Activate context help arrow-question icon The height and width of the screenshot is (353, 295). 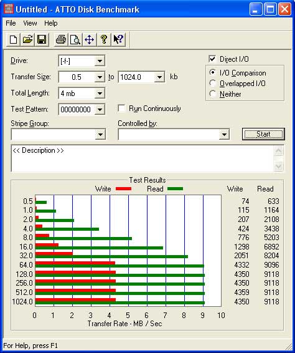[118, 40]
